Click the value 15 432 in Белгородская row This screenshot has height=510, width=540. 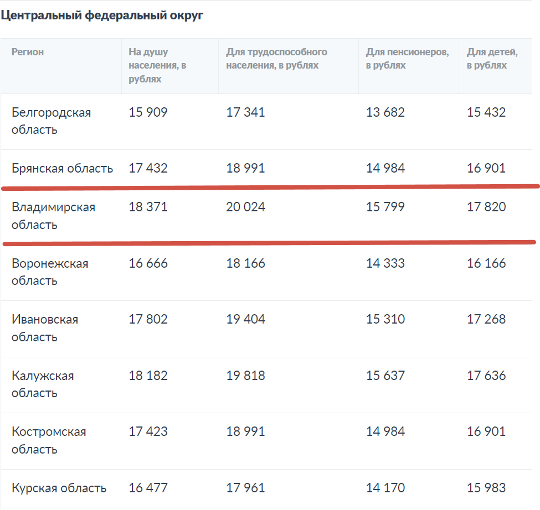tap(486, 112)
